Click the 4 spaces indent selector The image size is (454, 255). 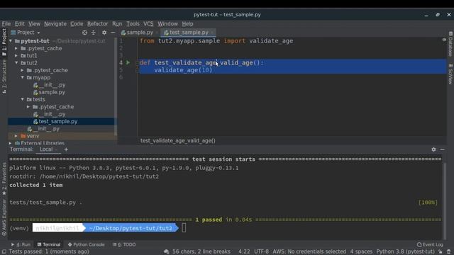(x=361, y=252)
